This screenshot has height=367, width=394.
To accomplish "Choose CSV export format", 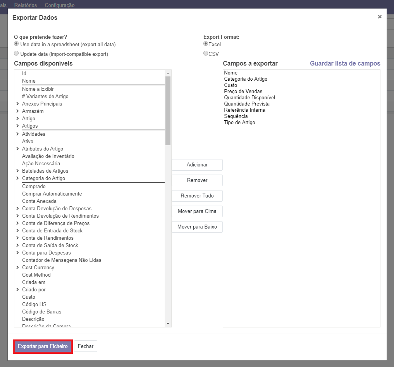I will [x=206, y=54].
